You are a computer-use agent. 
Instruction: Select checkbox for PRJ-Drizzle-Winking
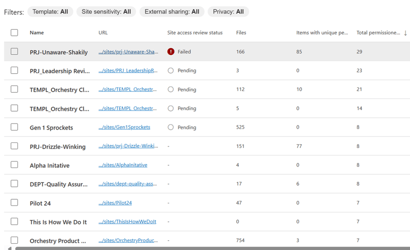14,146
